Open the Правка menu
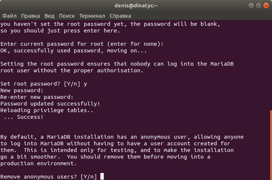 pyautogui.click(x=30, y=16)
